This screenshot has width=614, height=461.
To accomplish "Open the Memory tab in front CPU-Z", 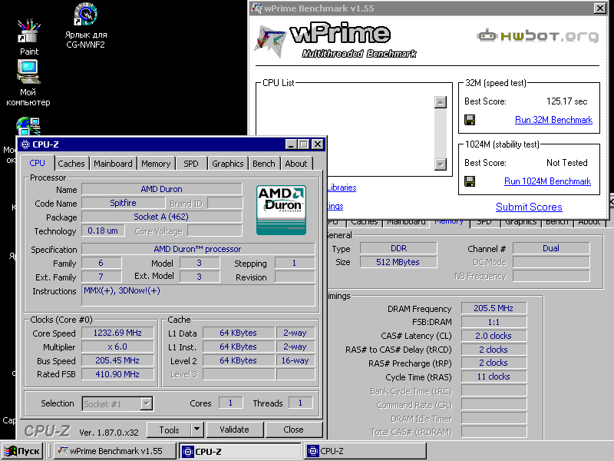I will (156, 164).
